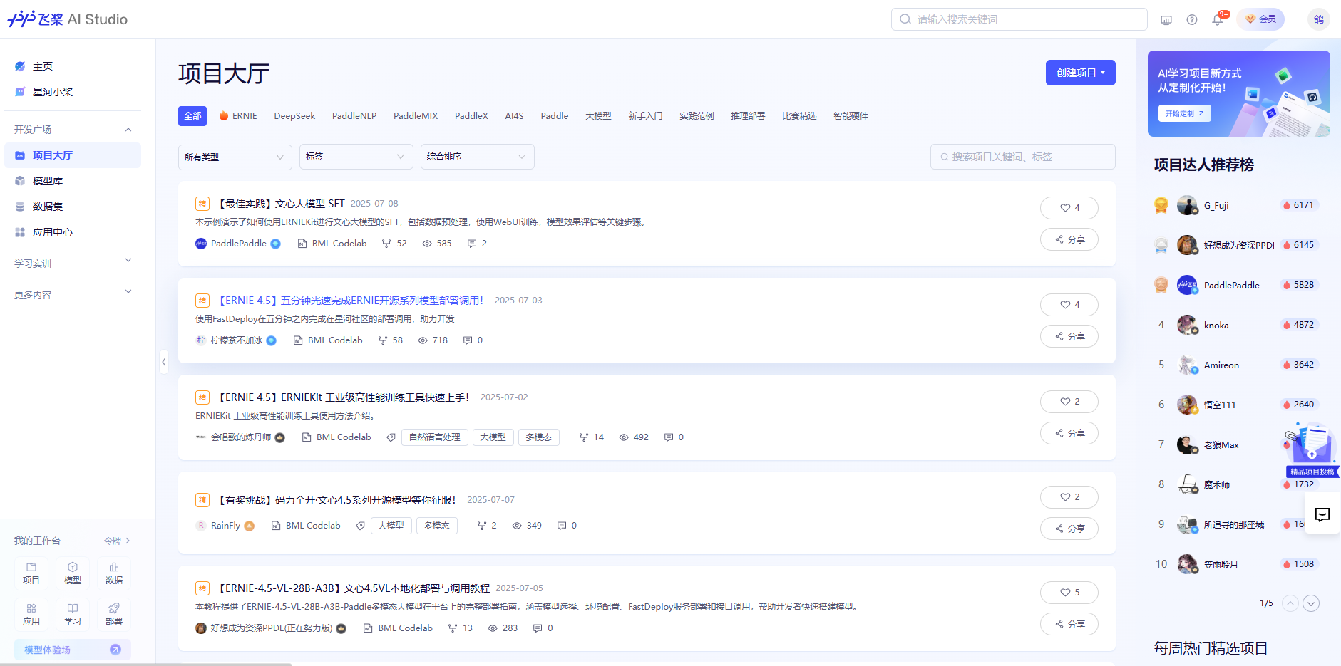Open 数据集 in sidebar
The height and width of the screenshot is (666, 1341).
coord(73,207)
